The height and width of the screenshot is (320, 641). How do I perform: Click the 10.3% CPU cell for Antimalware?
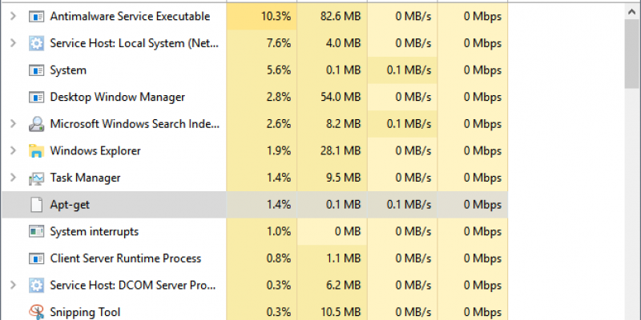pyautogui.click(x=262, y=16)
